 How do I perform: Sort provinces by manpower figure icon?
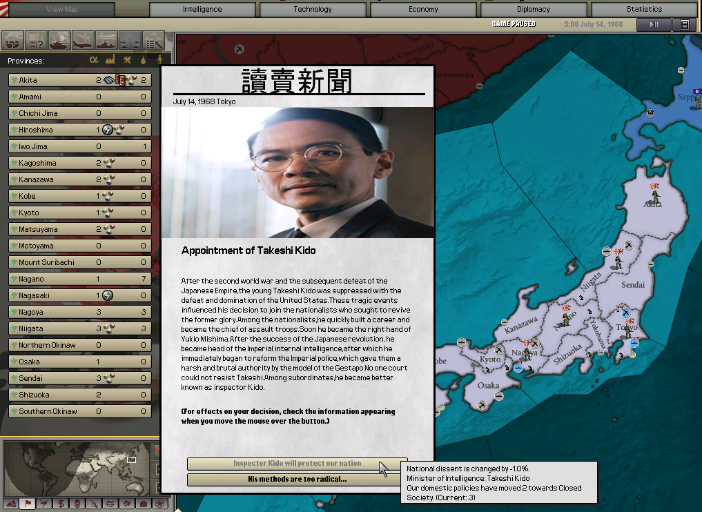tap(159, 61)
